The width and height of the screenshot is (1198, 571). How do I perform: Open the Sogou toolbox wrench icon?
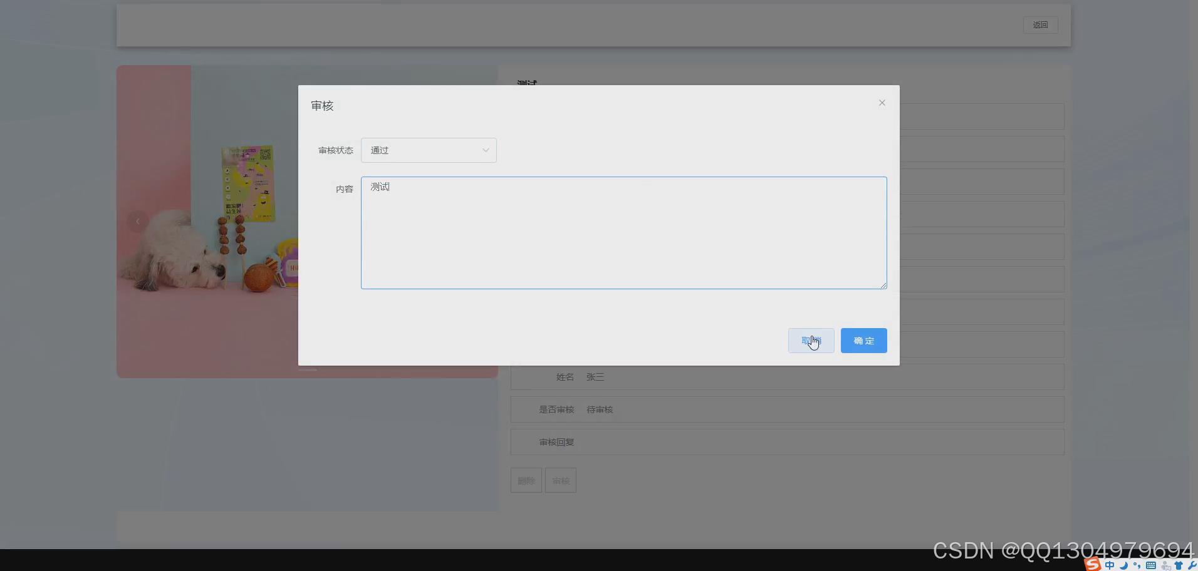point(1194,565)
